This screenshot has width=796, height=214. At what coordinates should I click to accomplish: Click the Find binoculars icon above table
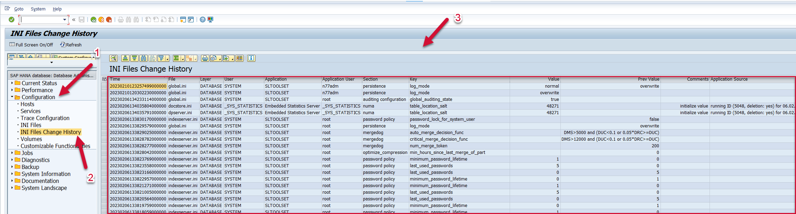tap(144, 58)
